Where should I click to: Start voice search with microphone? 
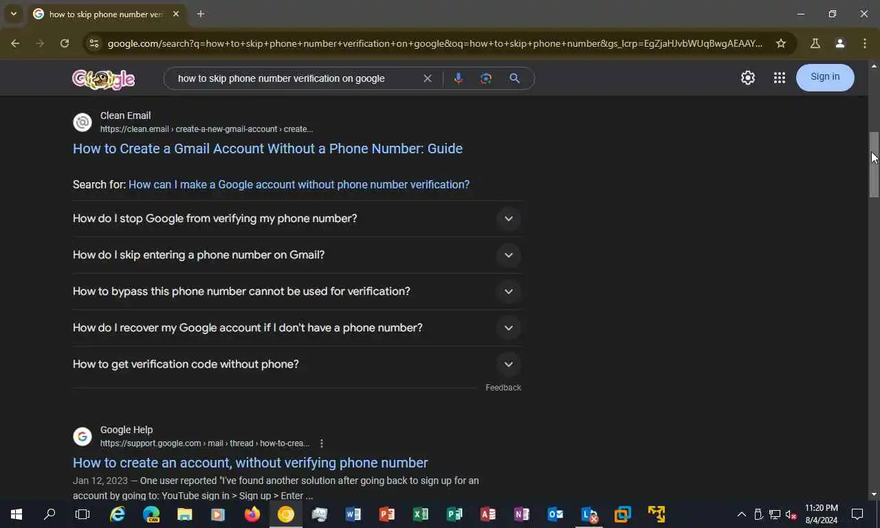458,78
